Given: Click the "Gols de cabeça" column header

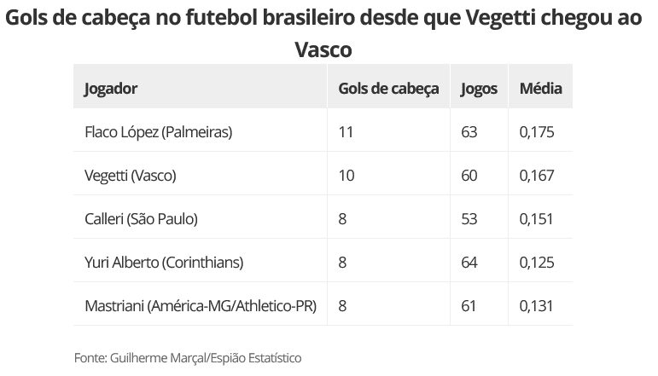Looking at the screenshot, I should pyautogui.click(x=388, y=88).
